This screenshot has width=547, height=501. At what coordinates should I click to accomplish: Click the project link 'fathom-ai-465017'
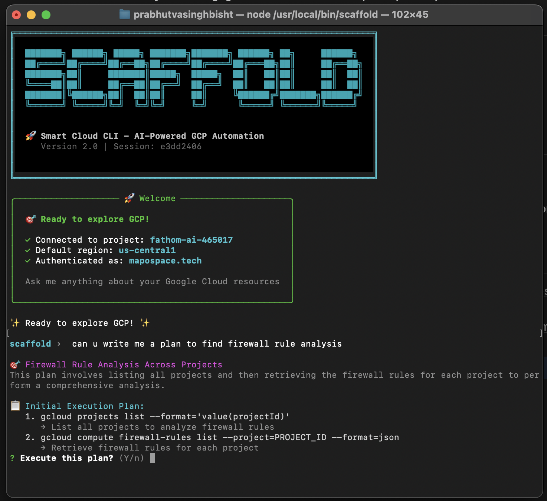pyautogui.click(x=191, y=240)
